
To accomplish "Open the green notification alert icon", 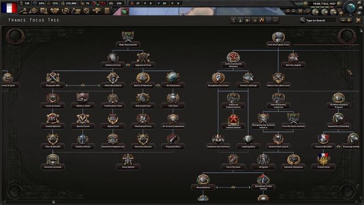I will tap(125, 11).
